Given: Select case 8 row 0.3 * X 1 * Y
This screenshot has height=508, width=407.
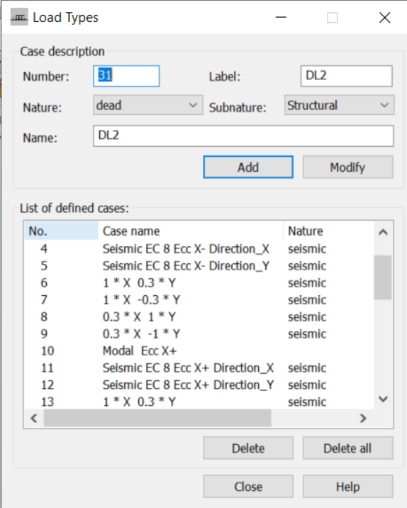Looking at the screenshot, I should point(199,317).
